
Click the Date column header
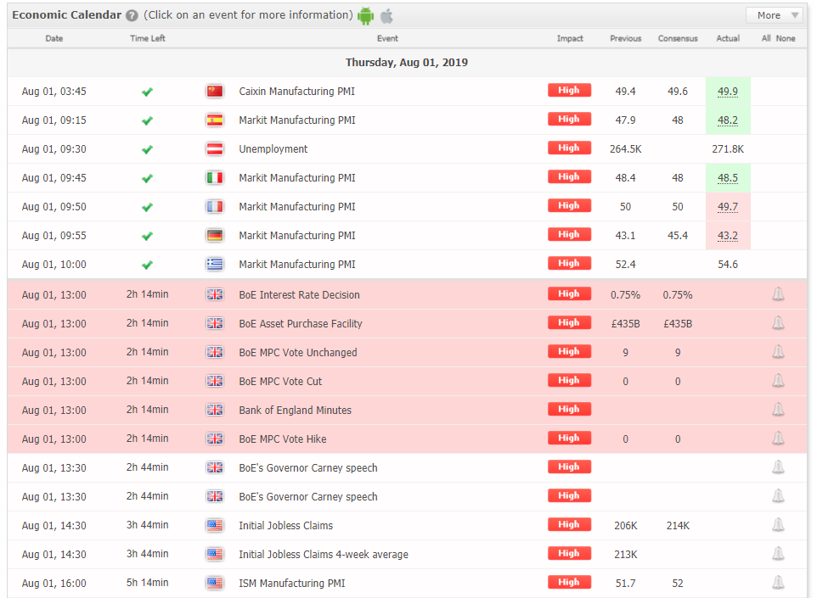pos(54,38)
